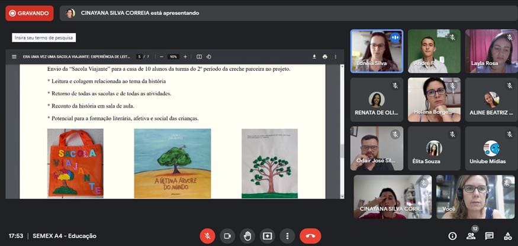The image size is (518, 246).
Task: Click '* Potencial para a formação literária' line
Action: point(123,118)
